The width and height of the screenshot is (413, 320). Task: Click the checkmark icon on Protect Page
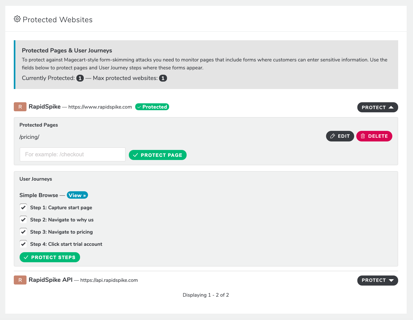pyautogui.click(x=135, y=155)
